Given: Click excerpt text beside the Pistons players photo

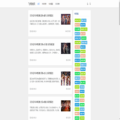Looking at the screenshot, I should [x=45, y=80].
